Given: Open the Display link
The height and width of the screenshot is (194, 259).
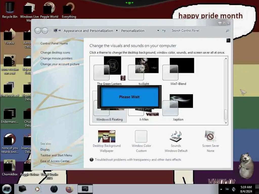Looking at the screenshot, I should point(45,150).
